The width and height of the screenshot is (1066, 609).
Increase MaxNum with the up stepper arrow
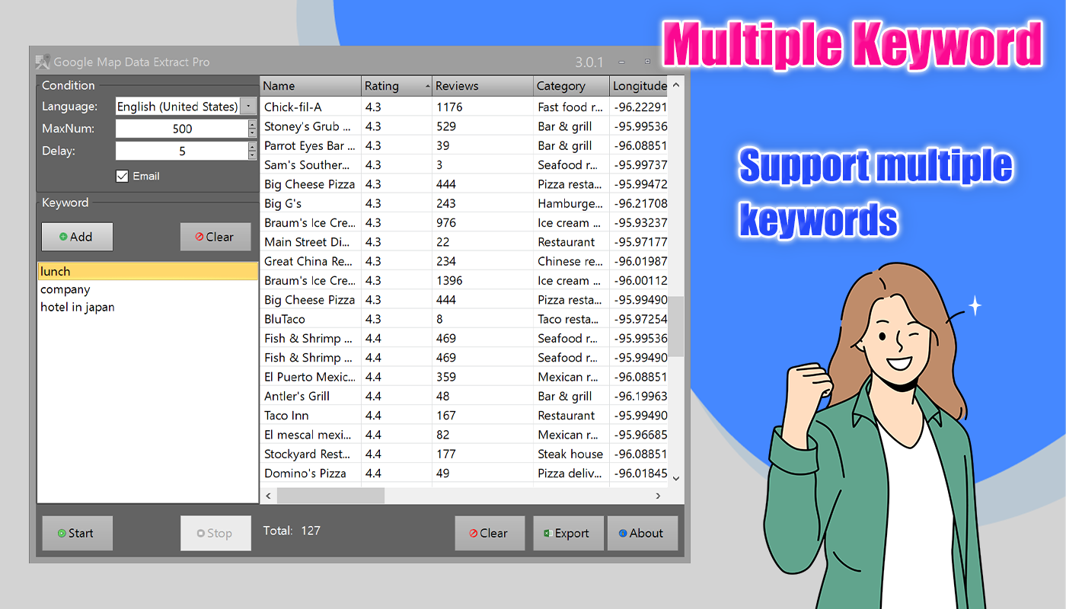coord(252,125)
